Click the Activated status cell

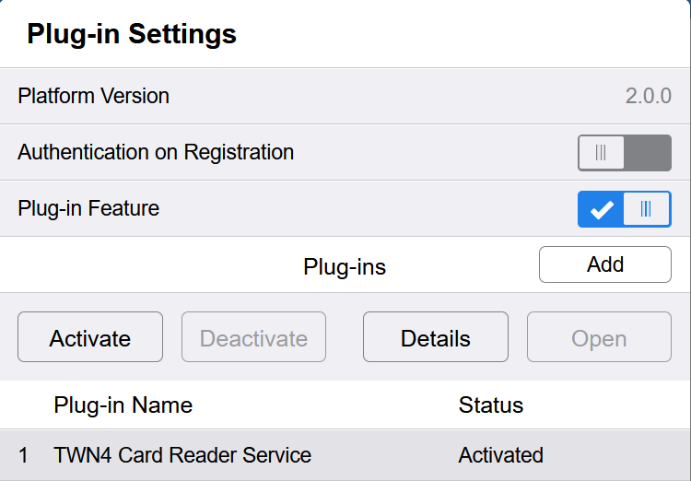pyautogui.click(x=500, y=455)
